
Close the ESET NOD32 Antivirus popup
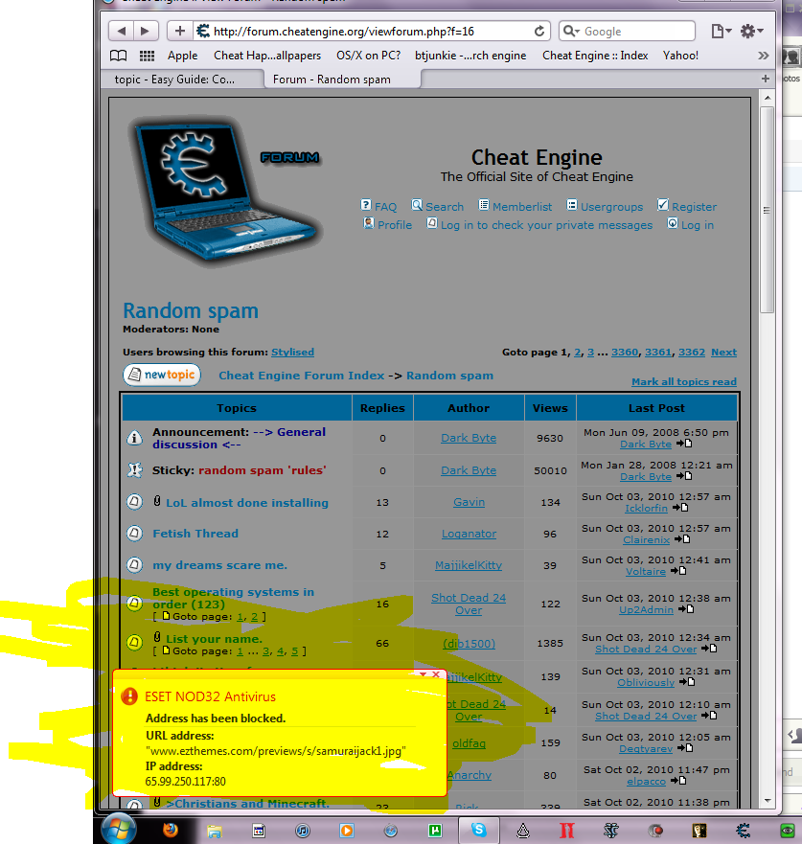click(x=436, y=673)
